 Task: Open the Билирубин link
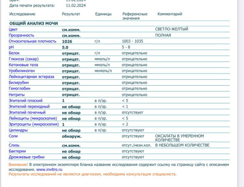[x=19, y=82]
